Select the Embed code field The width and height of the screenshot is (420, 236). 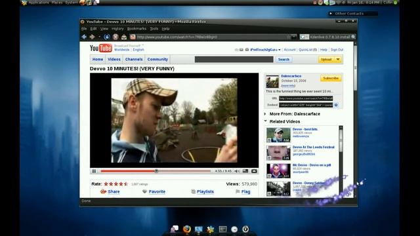tap(306, 105)
